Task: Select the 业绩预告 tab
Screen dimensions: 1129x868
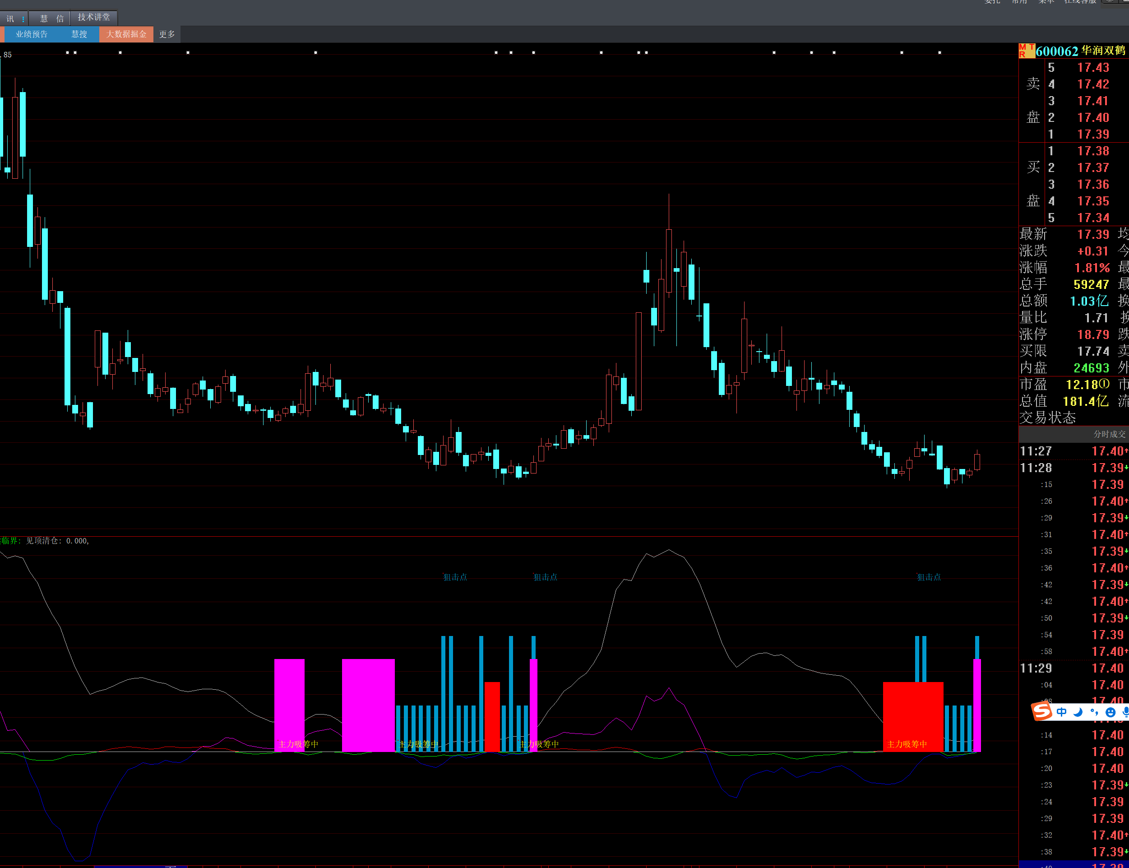Action: coord(32,34)
